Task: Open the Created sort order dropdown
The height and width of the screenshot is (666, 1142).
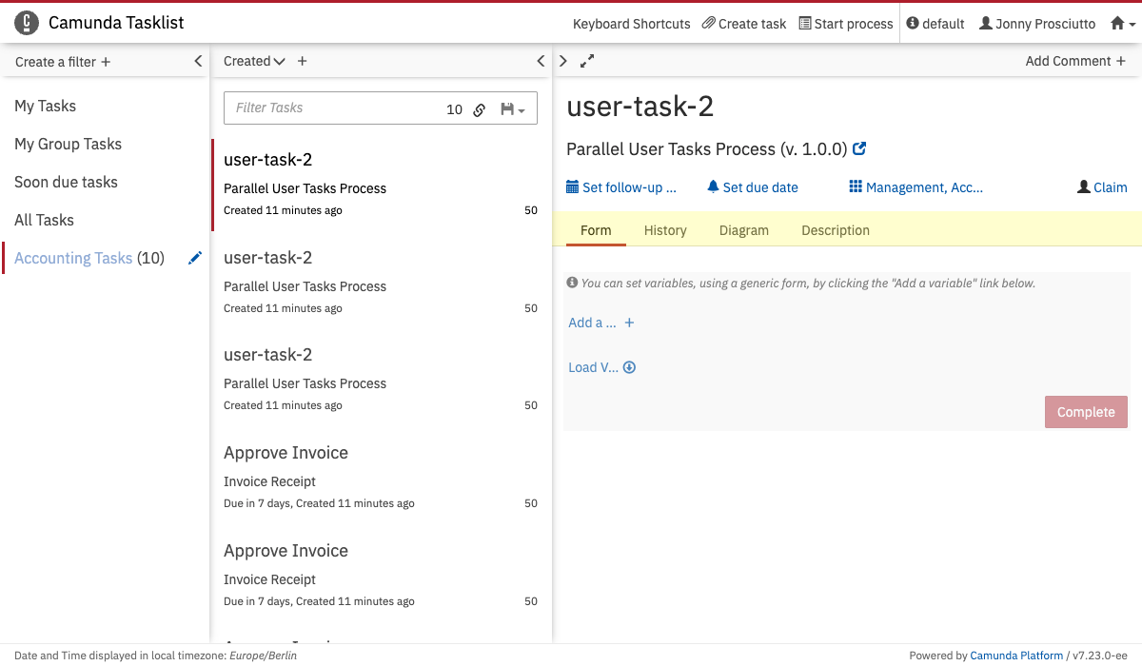Action: [x=254, y=61]
